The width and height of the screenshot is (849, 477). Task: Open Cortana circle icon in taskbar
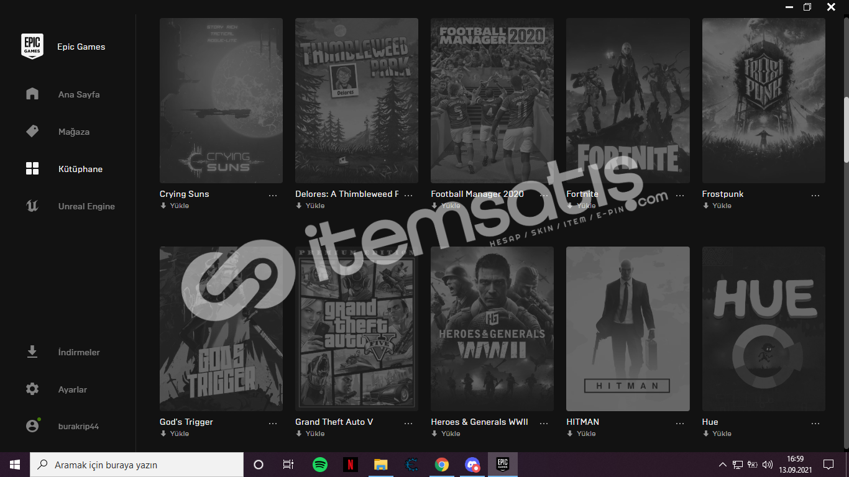pyautogui.click(x=259, y=465)
